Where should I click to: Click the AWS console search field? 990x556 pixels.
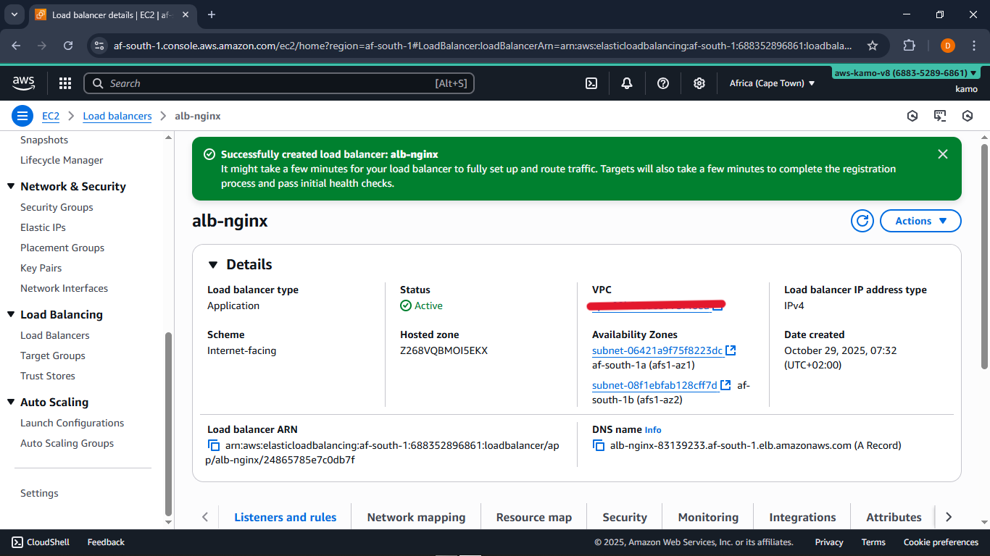pyautogui.click(x=279, y=83)
